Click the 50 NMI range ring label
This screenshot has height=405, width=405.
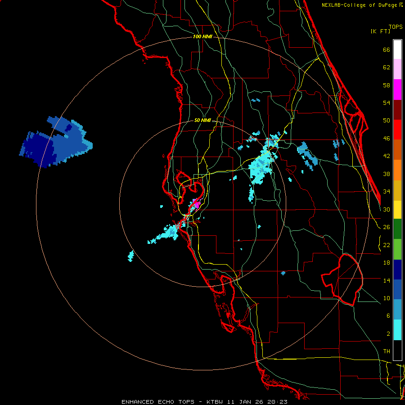tap(202, 120)
